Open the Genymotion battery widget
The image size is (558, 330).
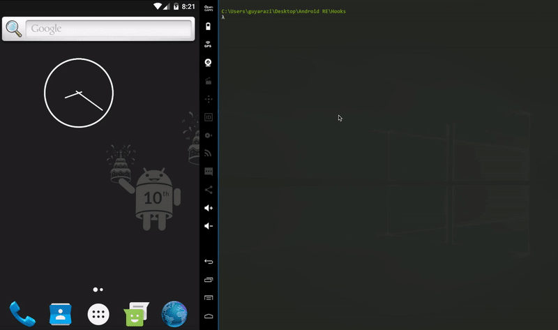[208, 27]
